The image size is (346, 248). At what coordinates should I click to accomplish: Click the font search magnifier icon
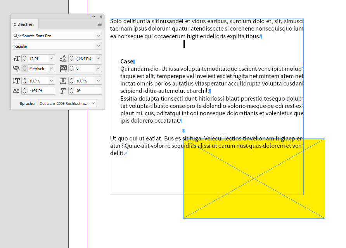17,36
